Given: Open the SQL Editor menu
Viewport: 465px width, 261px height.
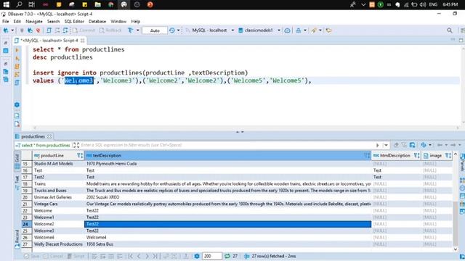Looking at the screenshot, I should (74, 21).
